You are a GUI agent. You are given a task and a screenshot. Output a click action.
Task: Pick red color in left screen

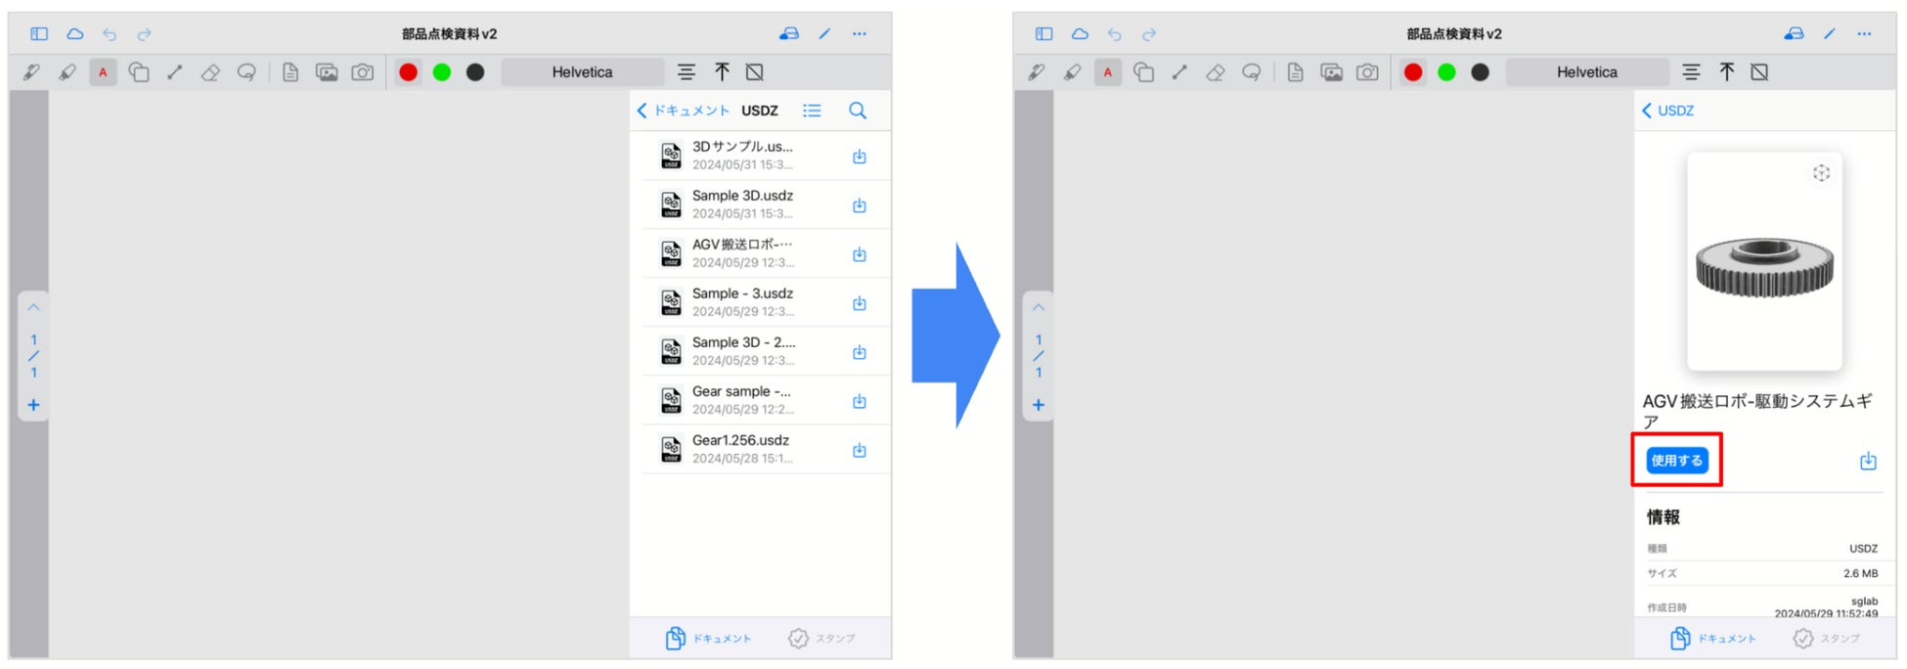[409, 72]
